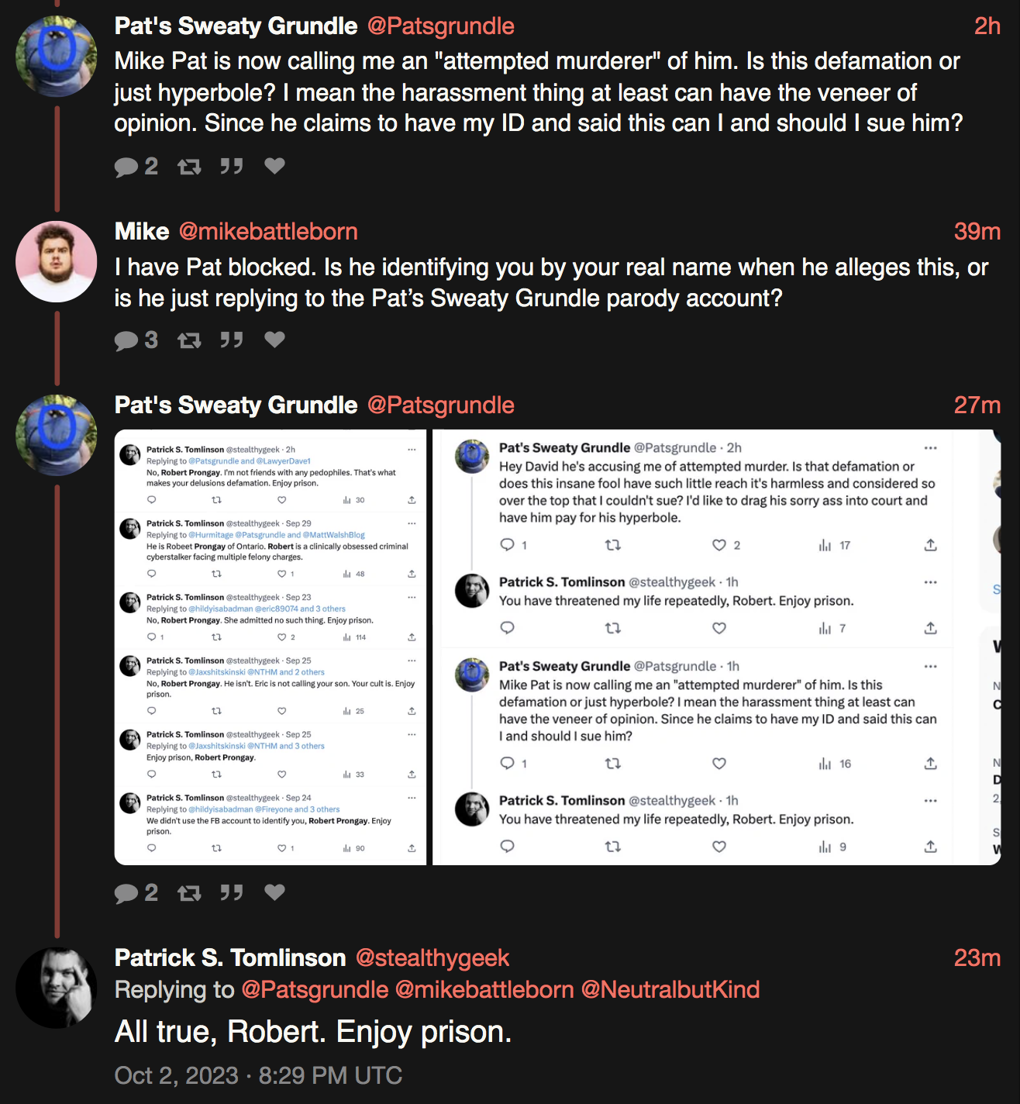Open the left screenshot of Tomlinson replies
This screenshot has width=1020, height=1104.
(271, 647)
